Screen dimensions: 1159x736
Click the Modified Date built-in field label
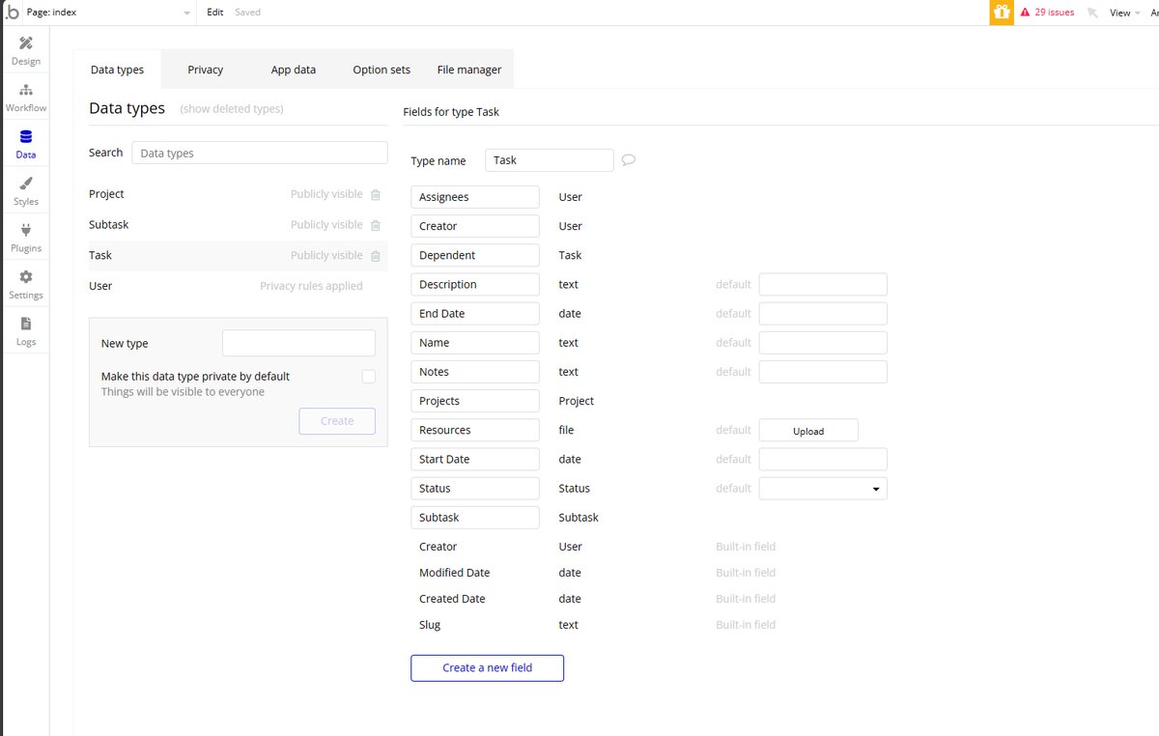(454, 573)
